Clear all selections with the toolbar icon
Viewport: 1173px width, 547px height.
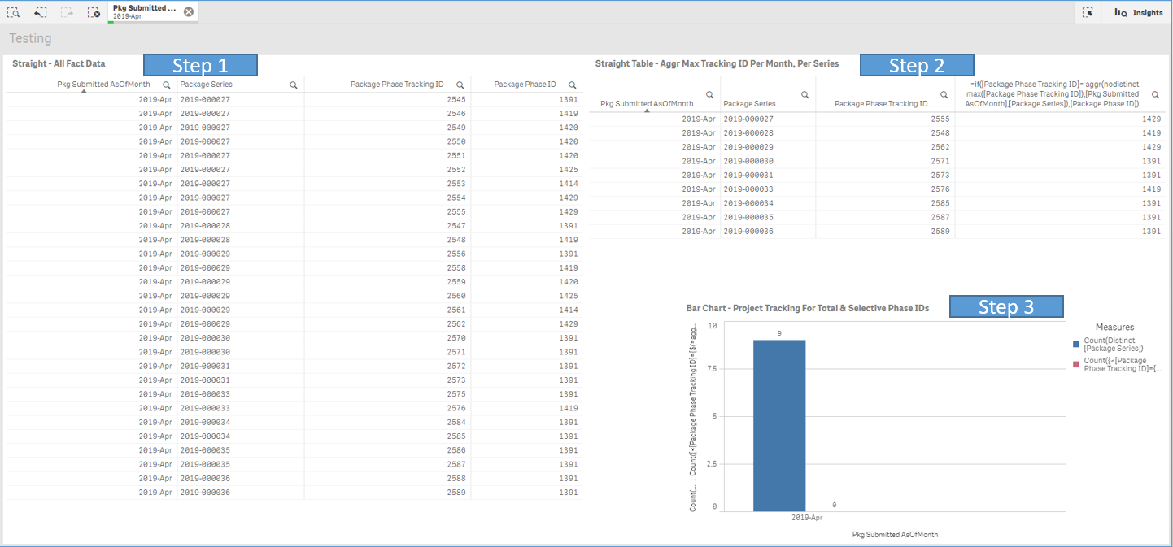92,12
